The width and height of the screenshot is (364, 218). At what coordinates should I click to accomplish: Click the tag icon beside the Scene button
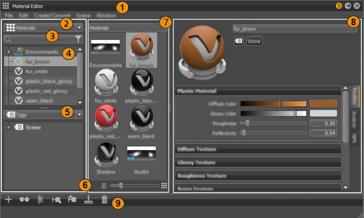239,41
